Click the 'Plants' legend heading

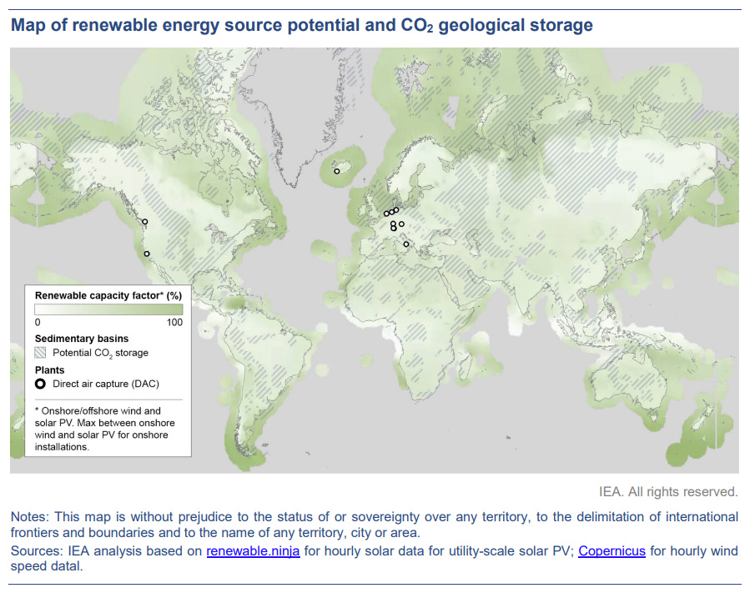pyautogui.click(x=49, y=370)
